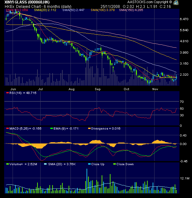The width and height of the screenshot is (192, 198).
Task: Click the Oct month label
Action: [127, 89]
